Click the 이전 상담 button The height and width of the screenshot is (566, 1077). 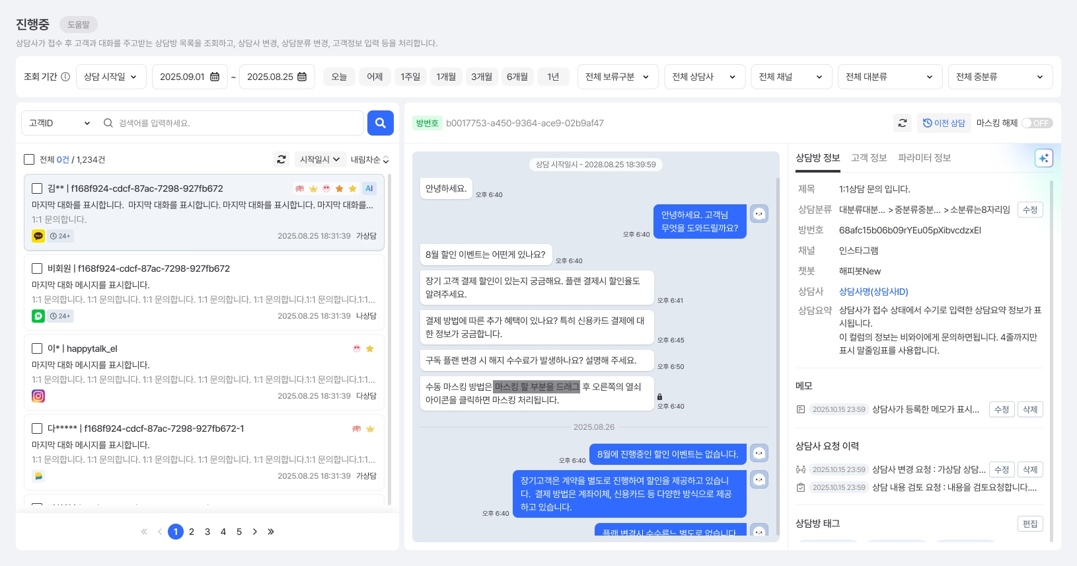coord(944,123)
